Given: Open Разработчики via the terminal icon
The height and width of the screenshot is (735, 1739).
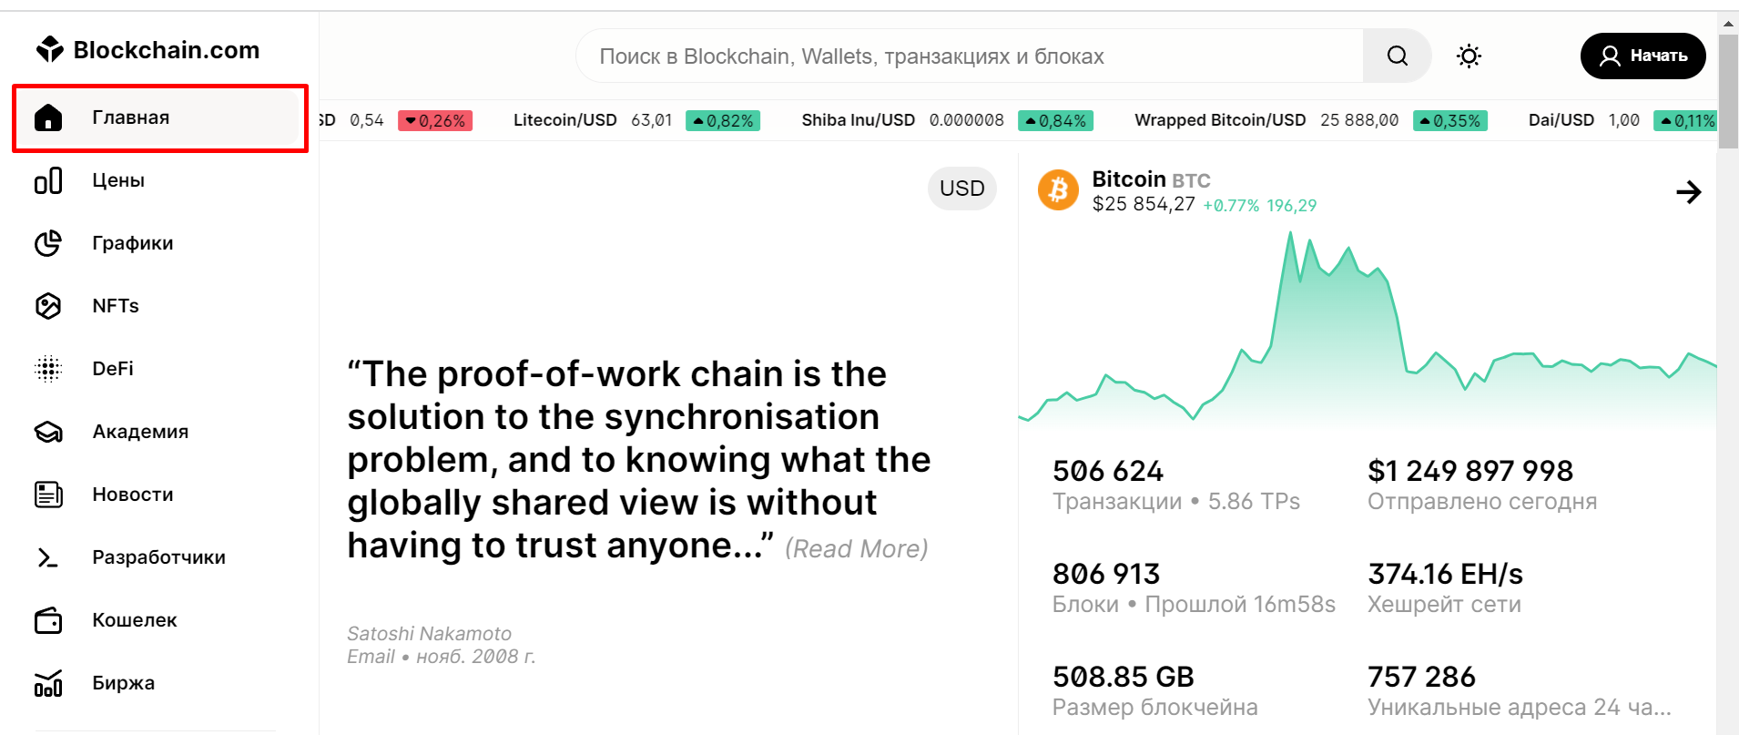Looking at the screenshot, I should (48, 556).
